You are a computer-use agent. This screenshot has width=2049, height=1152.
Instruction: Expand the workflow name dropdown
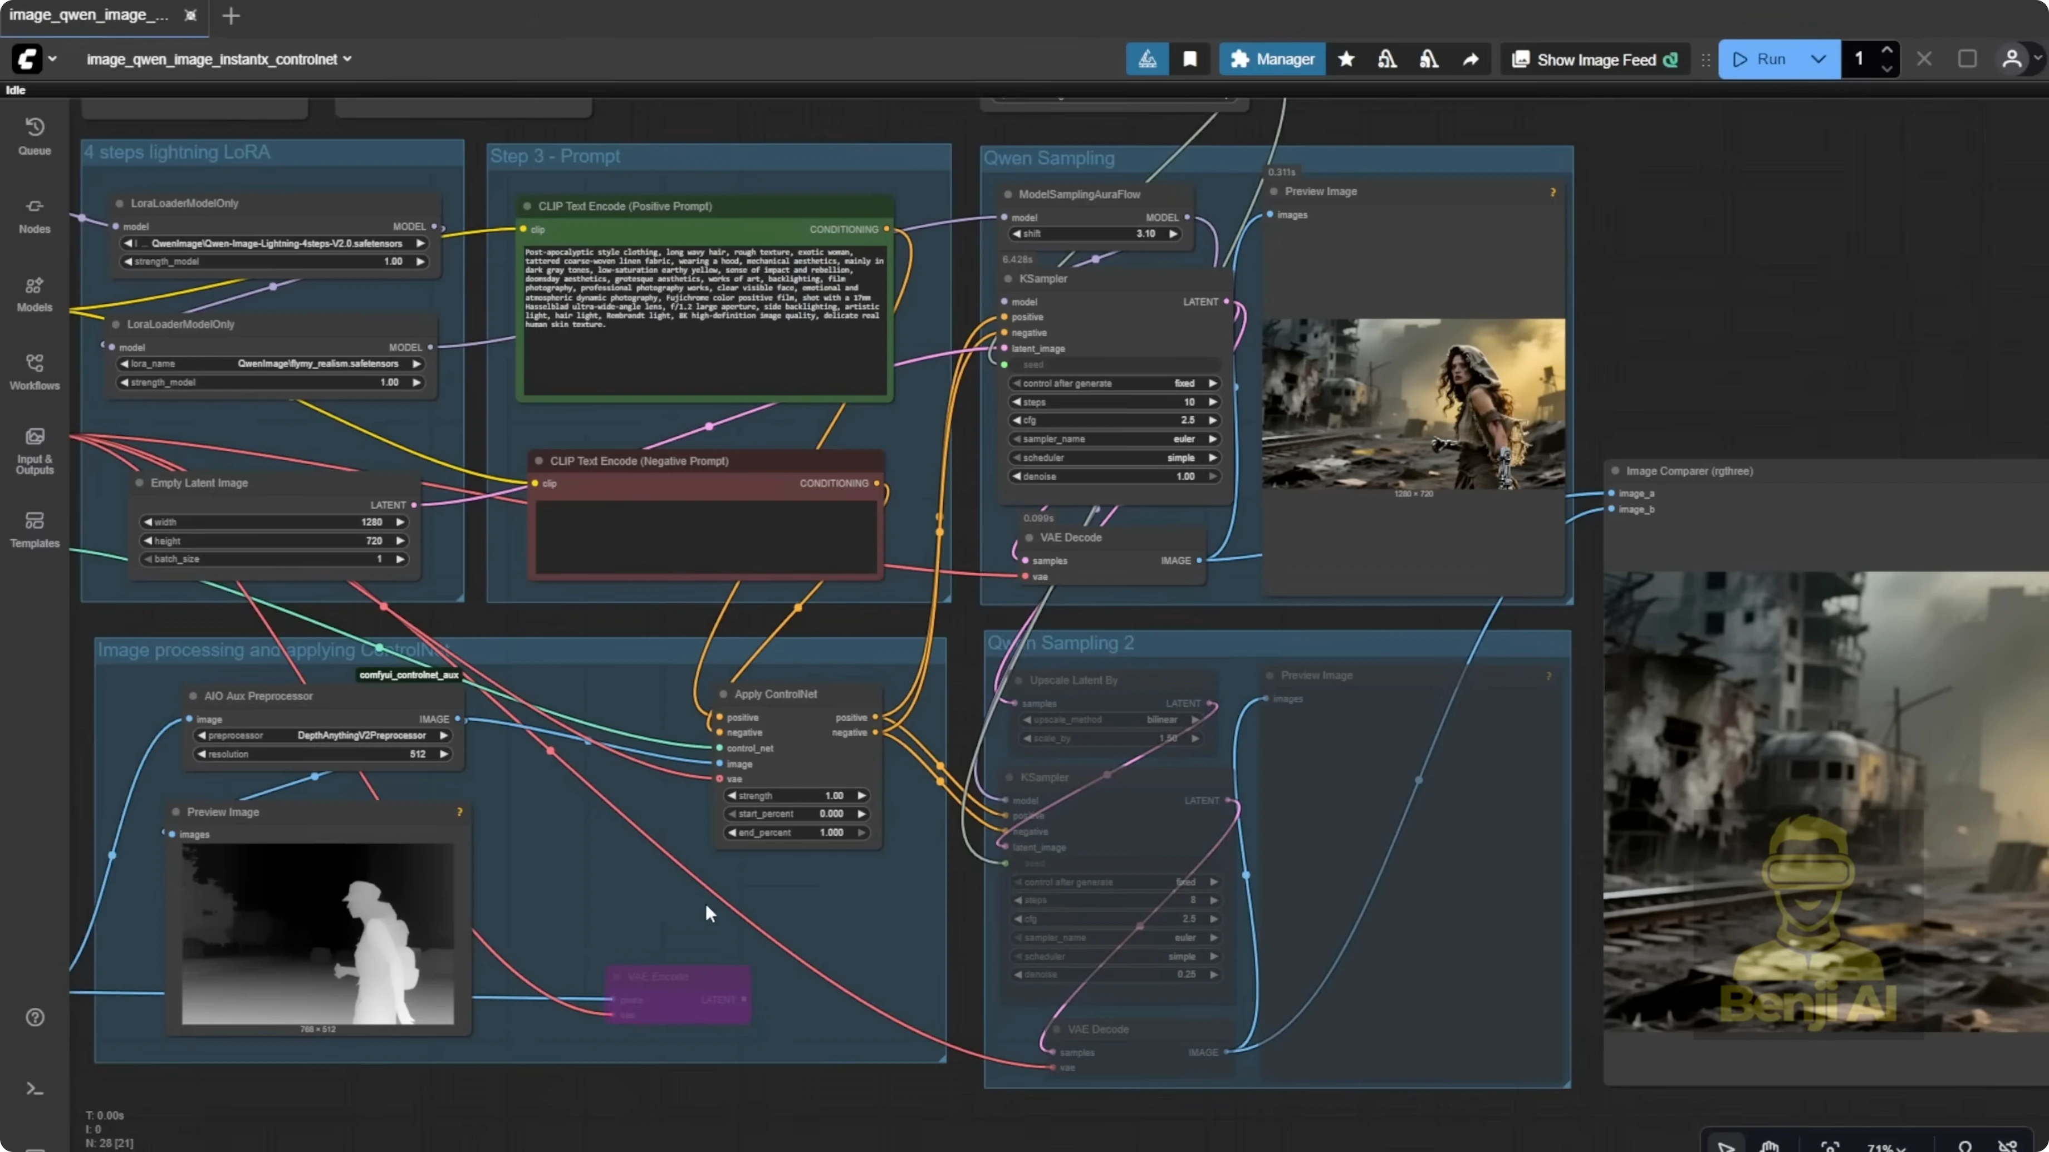pyautogui.click(x=347, y=59)
